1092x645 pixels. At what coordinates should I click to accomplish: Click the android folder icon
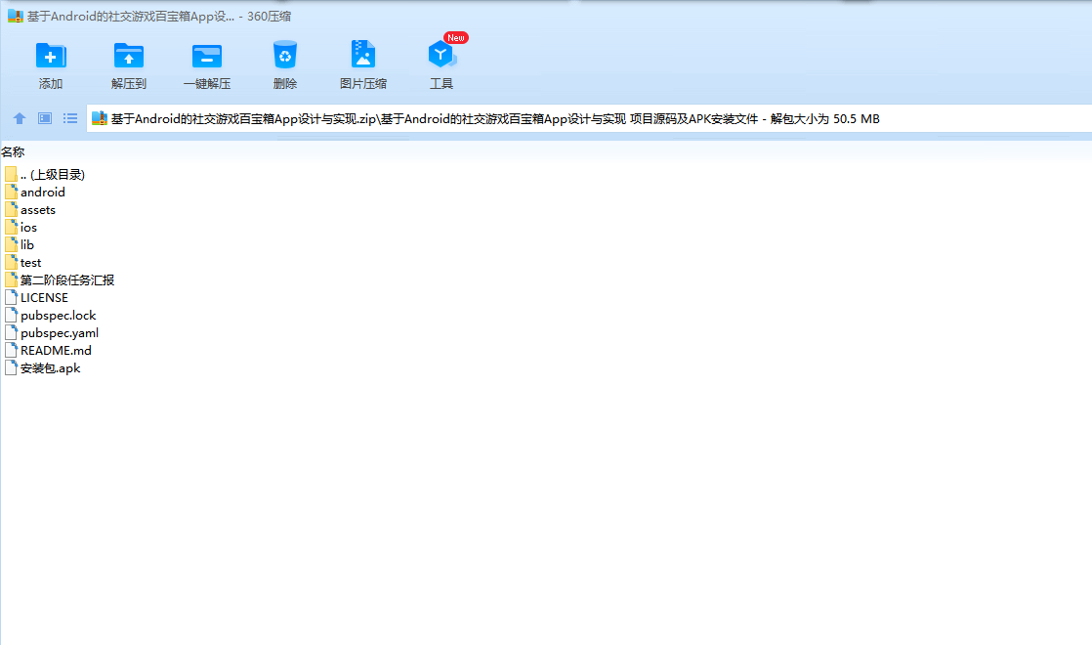pos(11,192)
